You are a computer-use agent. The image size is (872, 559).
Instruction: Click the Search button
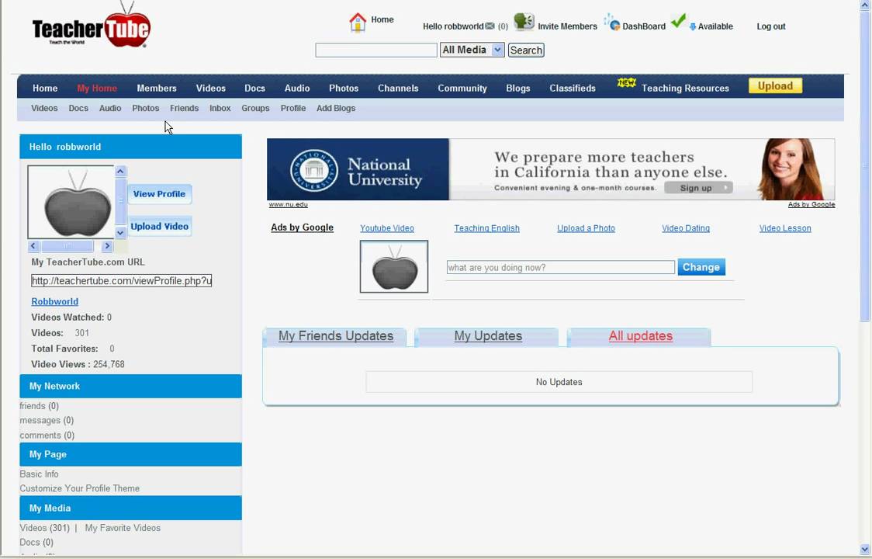(526, 50)
